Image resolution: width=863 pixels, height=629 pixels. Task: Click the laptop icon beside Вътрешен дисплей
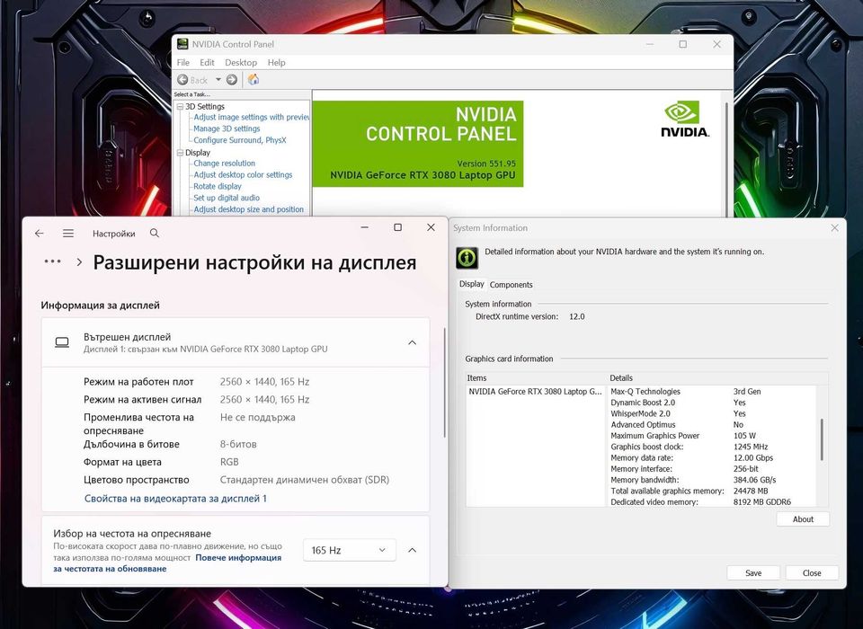click(62, 342)
